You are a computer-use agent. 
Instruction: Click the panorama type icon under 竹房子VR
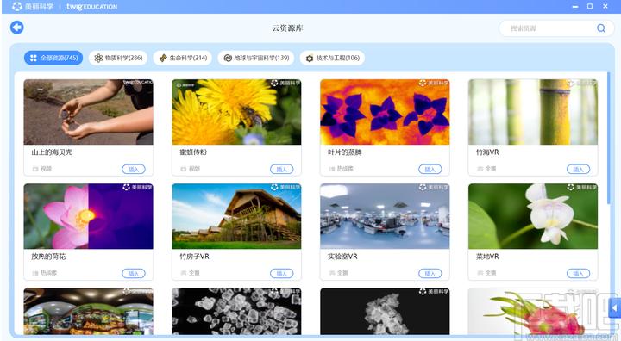pos(183,273)
